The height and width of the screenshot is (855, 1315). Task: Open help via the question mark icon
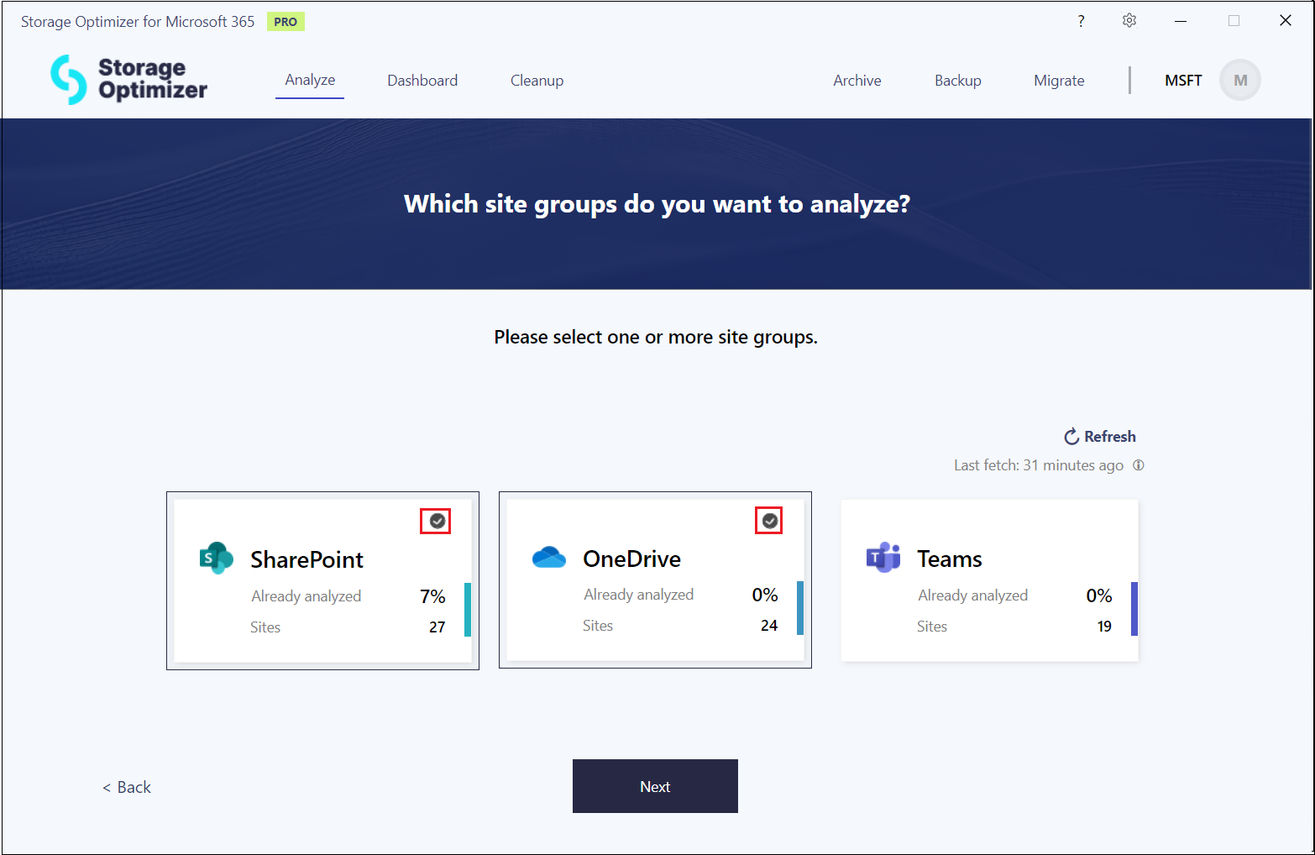(1081, 21)
